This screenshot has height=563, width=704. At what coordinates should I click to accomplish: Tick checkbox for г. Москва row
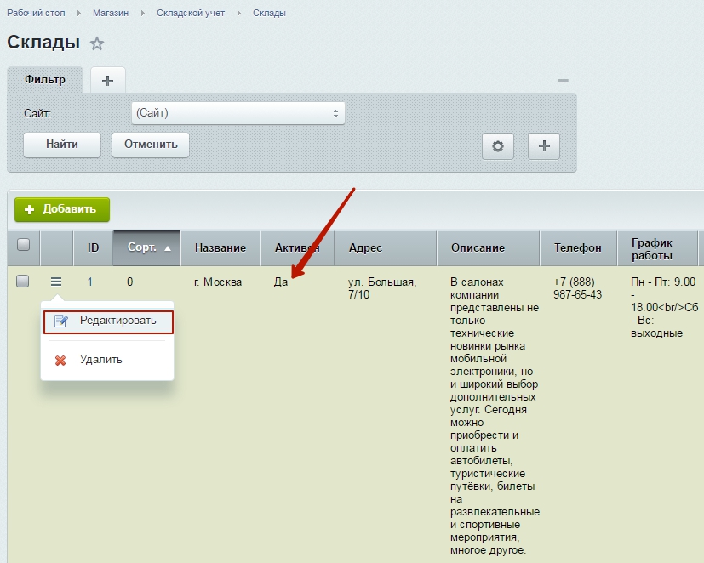pos(24,281)
